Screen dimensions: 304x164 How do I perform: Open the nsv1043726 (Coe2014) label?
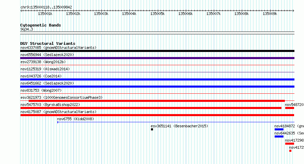41,76
